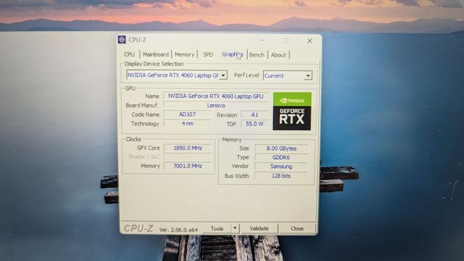Click the CPU-Z title bar text

138,40
